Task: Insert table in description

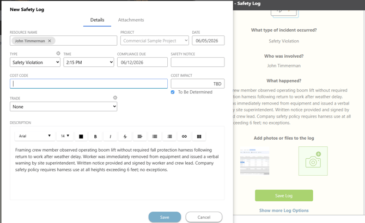Action: pyautogui.click(x=199, y=137)
